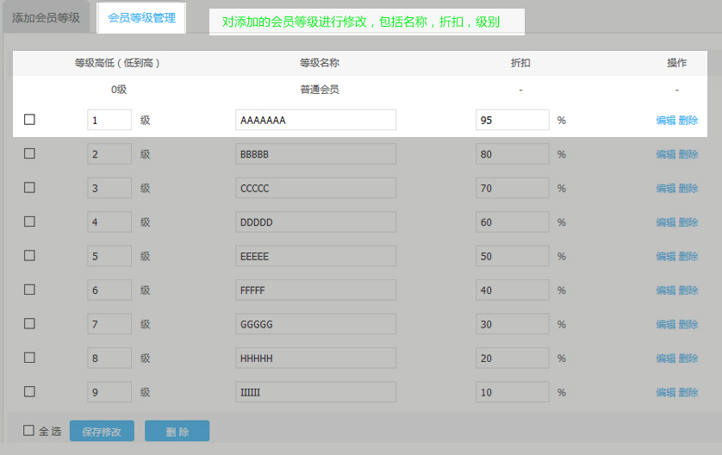Open the 会员等级管理 tab

(x=141, y=18)
